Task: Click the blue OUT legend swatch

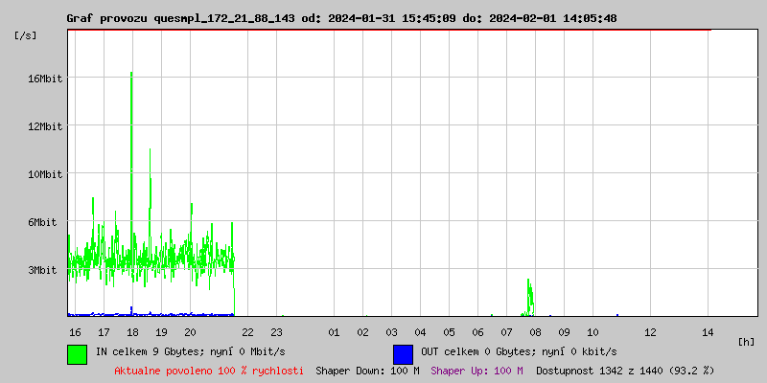Action: pyautogui.click(x=403, y=354)
